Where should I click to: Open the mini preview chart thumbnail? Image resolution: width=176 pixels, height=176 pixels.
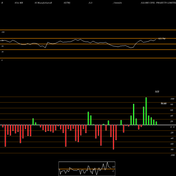coord(87,169)
